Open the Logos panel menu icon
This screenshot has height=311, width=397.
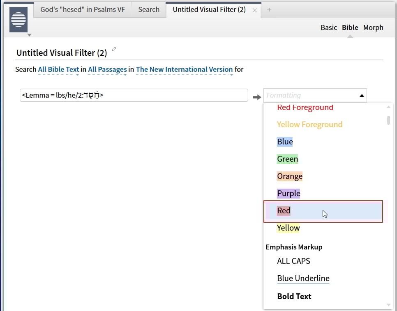[18, 19]
